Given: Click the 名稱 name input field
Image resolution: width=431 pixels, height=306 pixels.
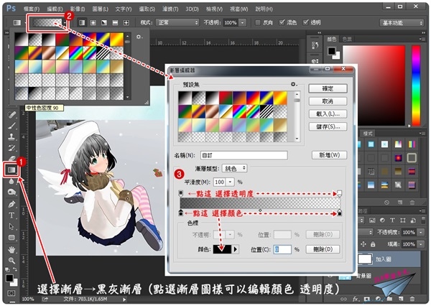Looking at the screenshot, I should click(244, 155).
